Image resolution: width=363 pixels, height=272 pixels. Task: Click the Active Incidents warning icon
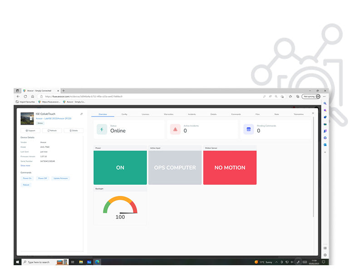175,129
